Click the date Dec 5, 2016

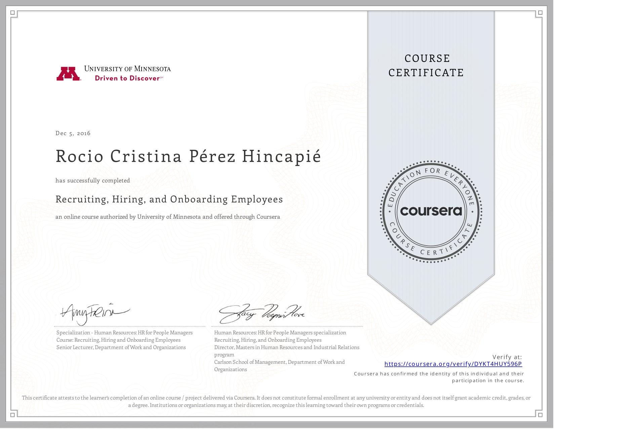point(73,133)
